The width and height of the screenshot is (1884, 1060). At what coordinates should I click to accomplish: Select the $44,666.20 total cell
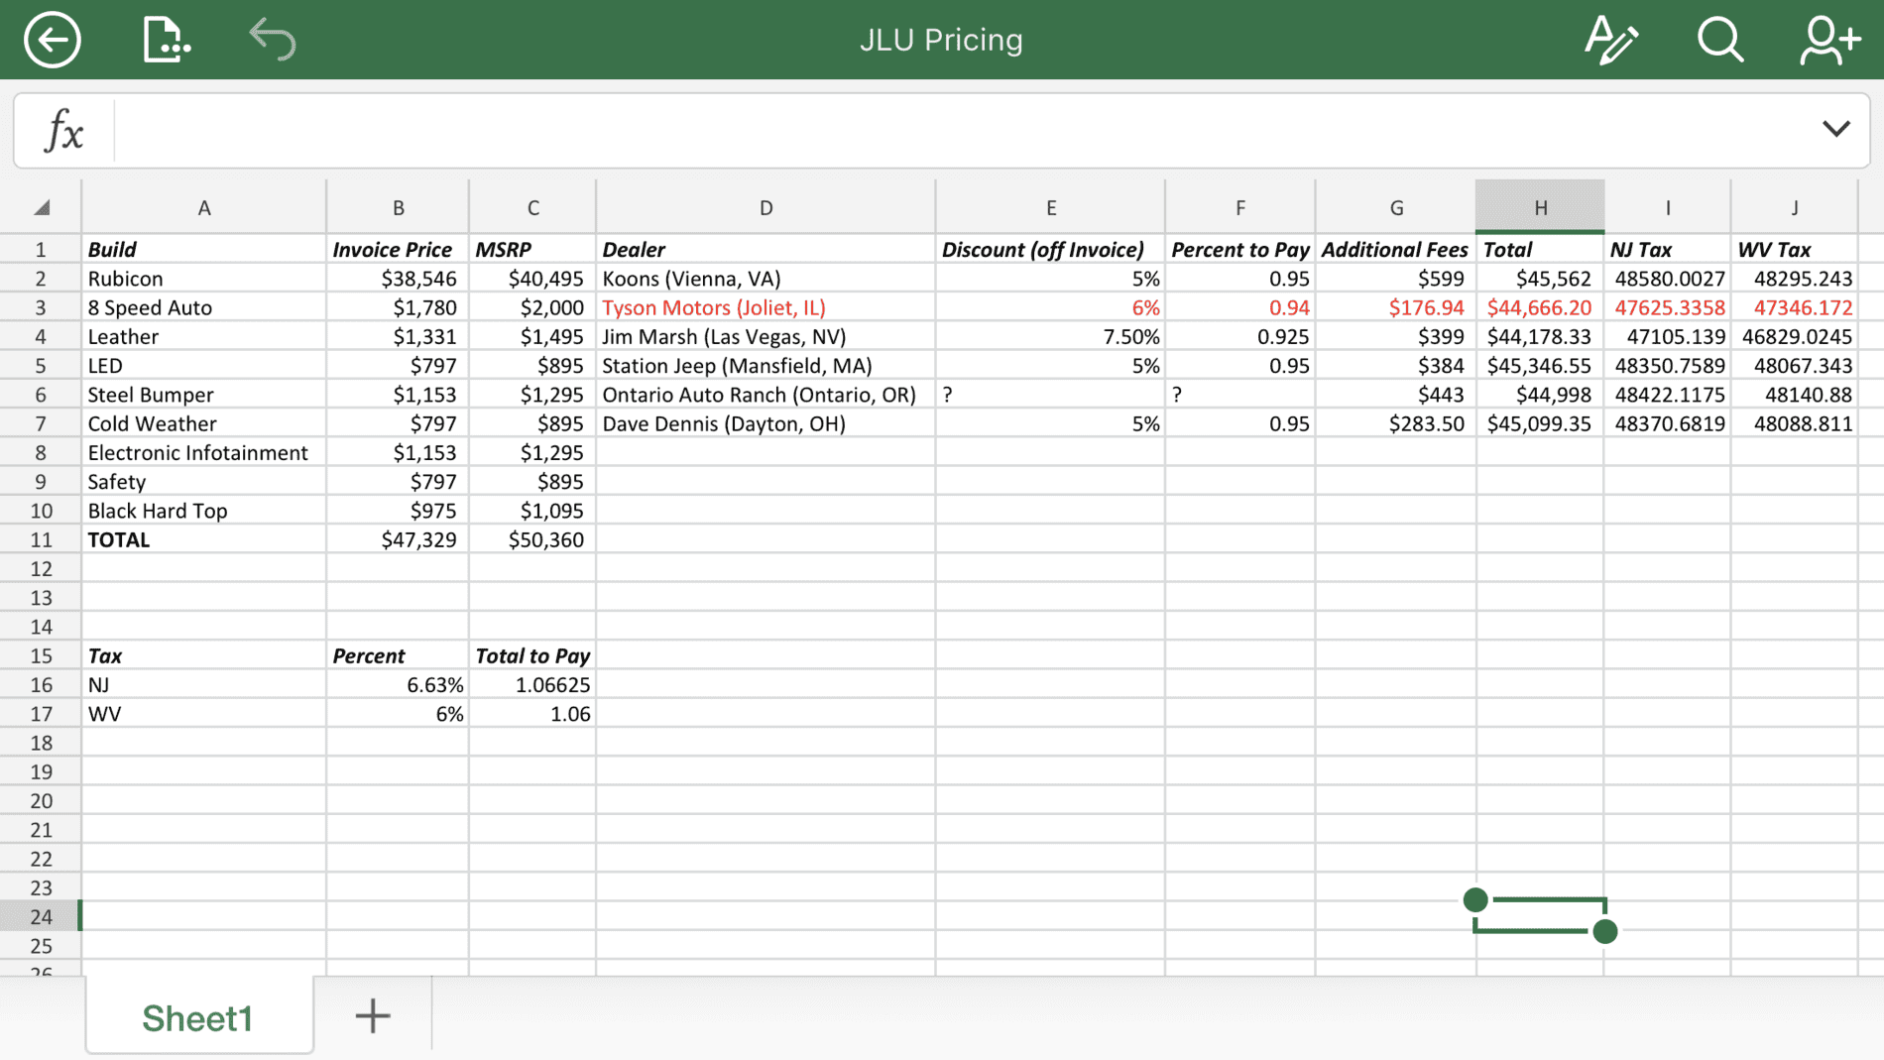(1540, 307)
